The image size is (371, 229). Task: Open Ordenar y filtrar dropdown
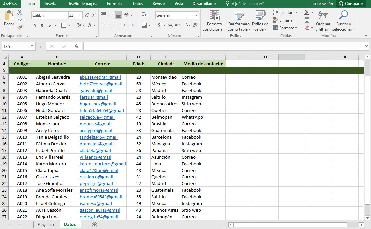point(323,21)
